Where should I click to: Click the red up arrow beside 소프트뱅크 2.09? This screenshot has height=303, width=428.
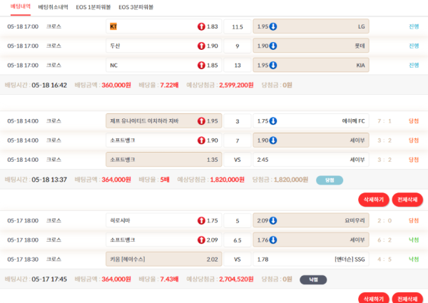pos(201,240)
